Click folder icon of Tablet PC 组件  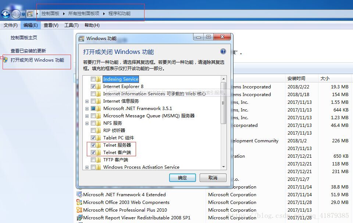(x=99, y=138)
